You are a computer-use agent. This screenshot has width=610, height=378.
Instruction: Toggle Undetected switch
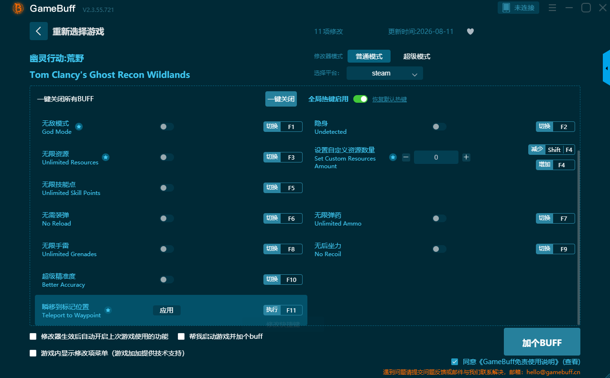coord(439,127)
